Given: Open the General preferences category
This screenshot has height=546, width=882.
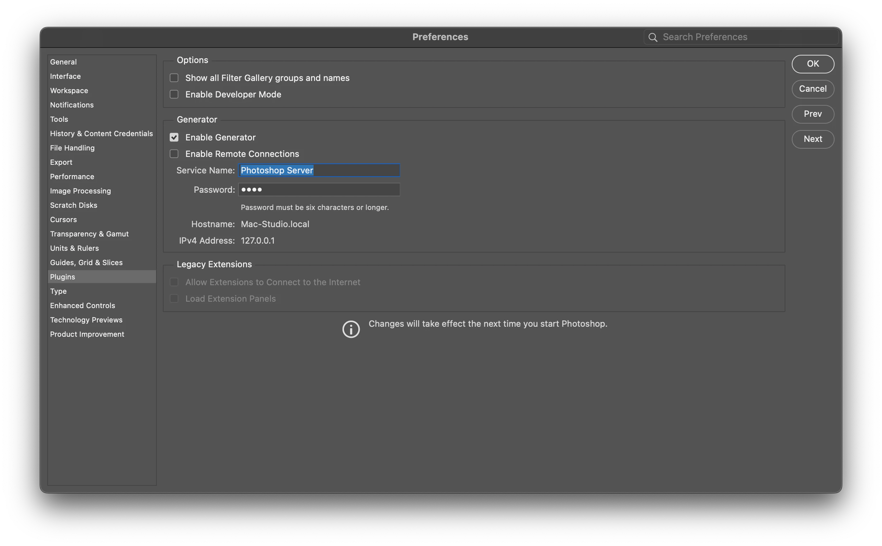Looking at the screenshot, I should 63,62.
